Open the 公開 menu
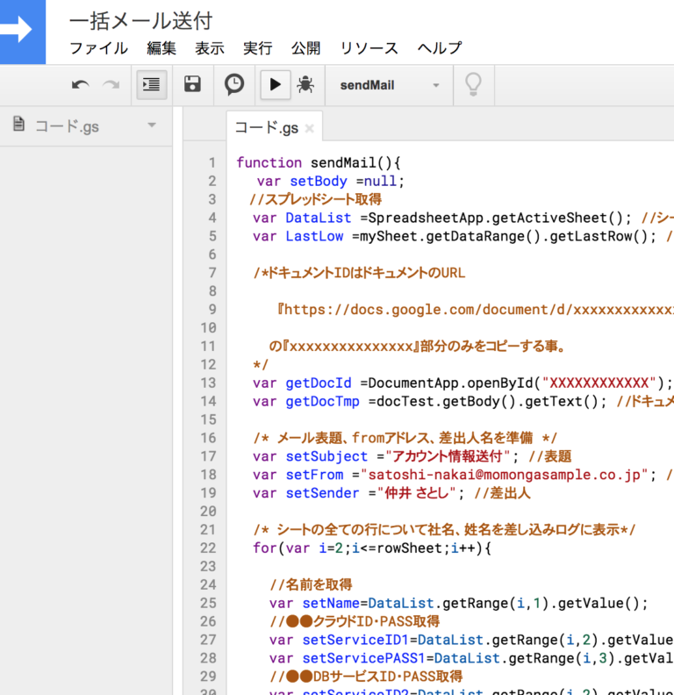The width and height of the screenshot is (674, 695). (x=306, y=48)
